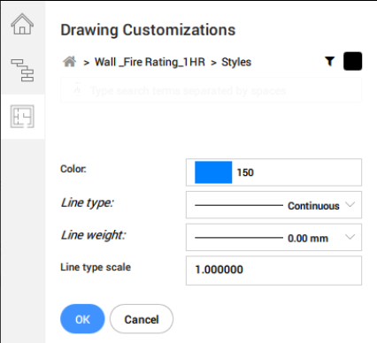Go to Wall _Fire Rating_1HR in the breadcrumb
The width and height of the screenshot is (377, 343).
tap(150, 62)
